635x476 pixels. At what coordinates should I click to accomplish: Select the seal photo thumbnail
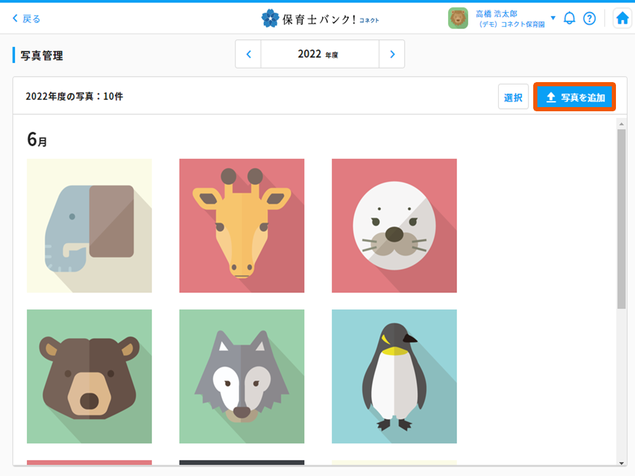[394, 226]
